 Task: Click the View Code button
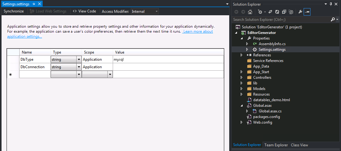[84, 11]
